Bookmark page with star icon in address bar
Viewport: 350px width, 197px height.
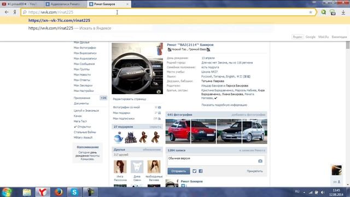pyautogui.click(x=311, y=12)
